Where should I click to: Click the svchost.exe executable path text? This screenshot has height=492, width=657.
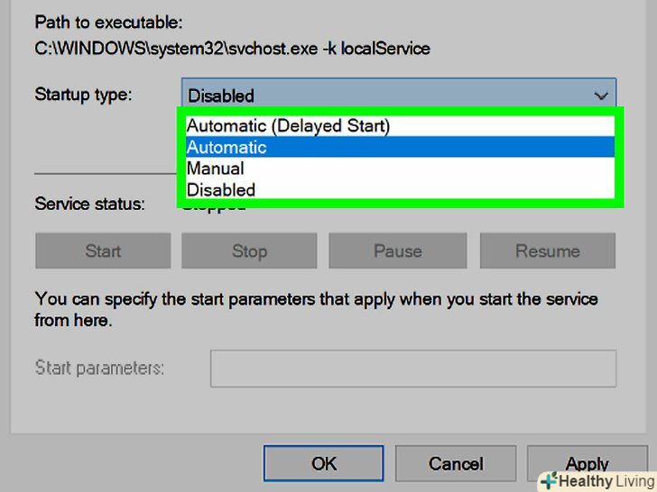[232, 49]
